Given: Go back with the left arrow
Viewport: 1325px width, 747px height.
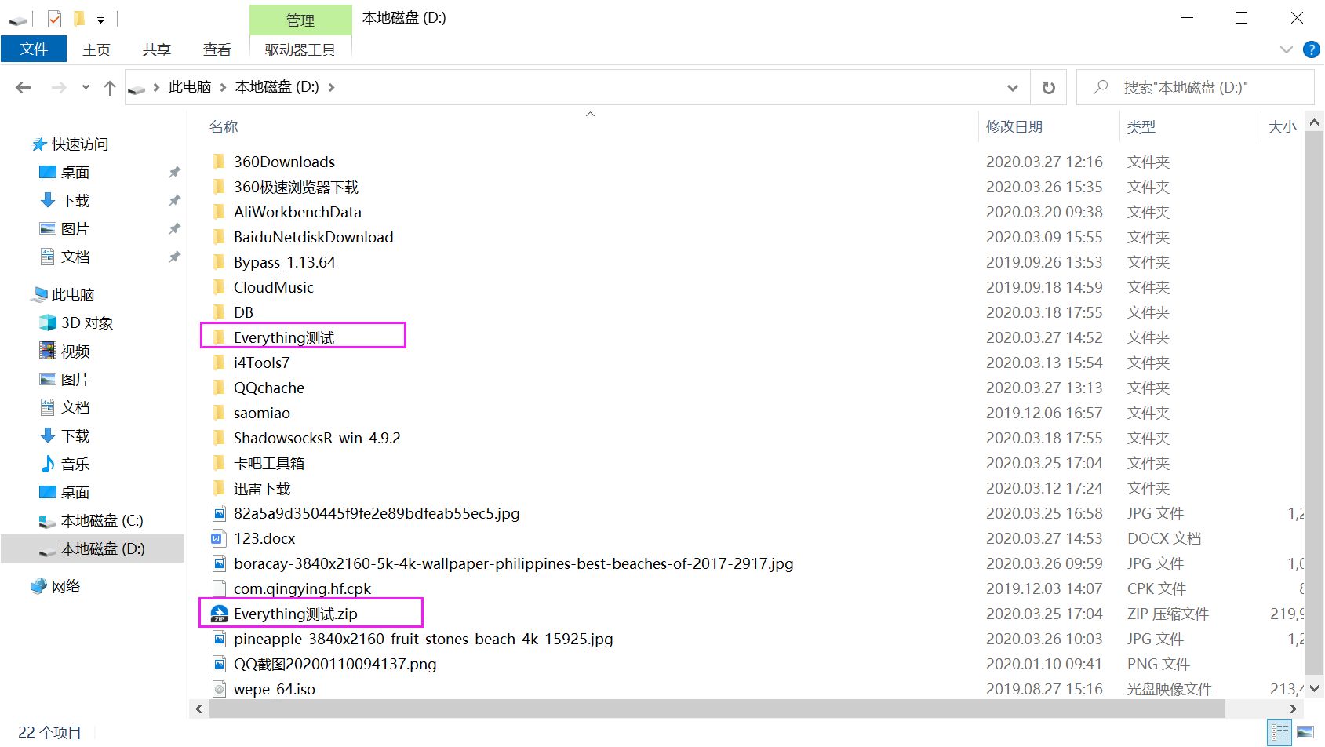Looking at the screenshot, I should pyautogui.click(x=24, y=87).
